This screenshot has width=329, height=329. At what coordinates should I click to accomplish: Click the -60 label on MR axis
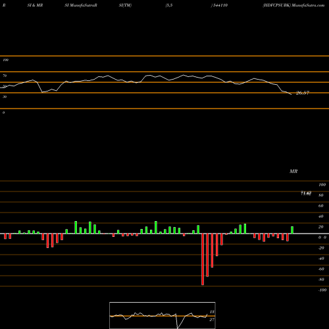321,269
